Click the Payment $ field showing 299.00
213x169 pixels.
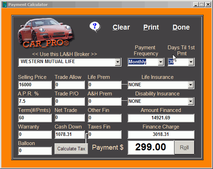coord(151,147)
